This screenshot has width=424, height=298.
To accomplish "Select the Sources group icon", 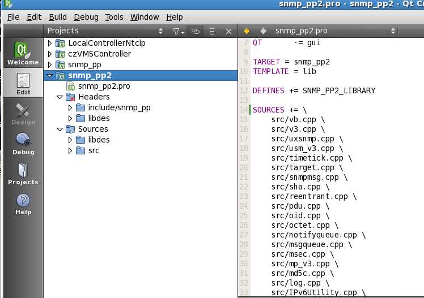I will 70,129.
